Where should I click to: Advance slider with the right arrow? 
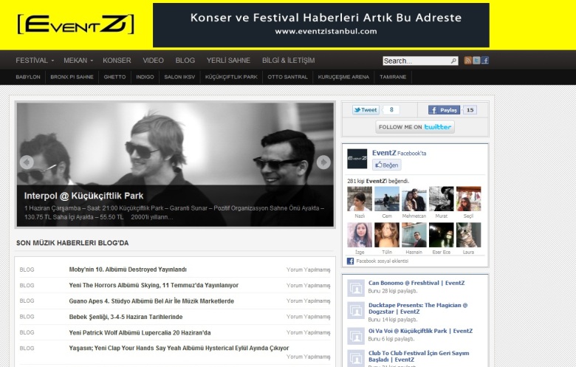(x=323, y=162)
